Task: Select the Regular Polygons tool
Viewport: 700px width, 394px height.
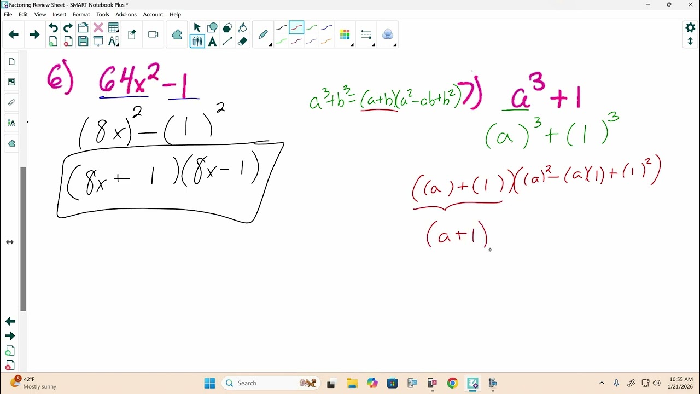Action: pyautogui.click(x=227, y=27)
